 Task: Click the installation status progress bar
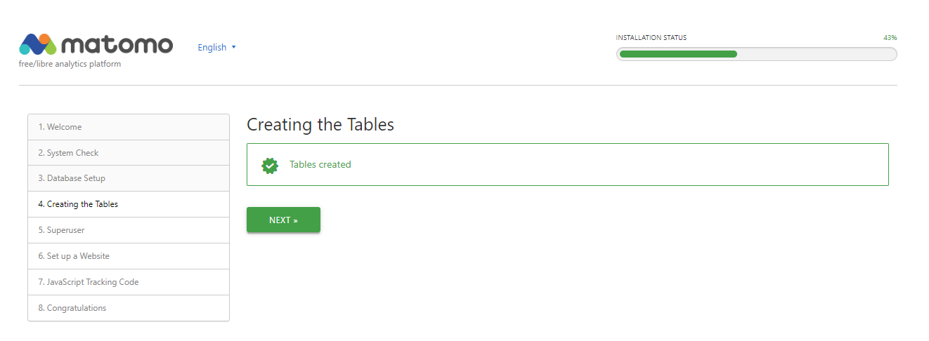(757, 54)
